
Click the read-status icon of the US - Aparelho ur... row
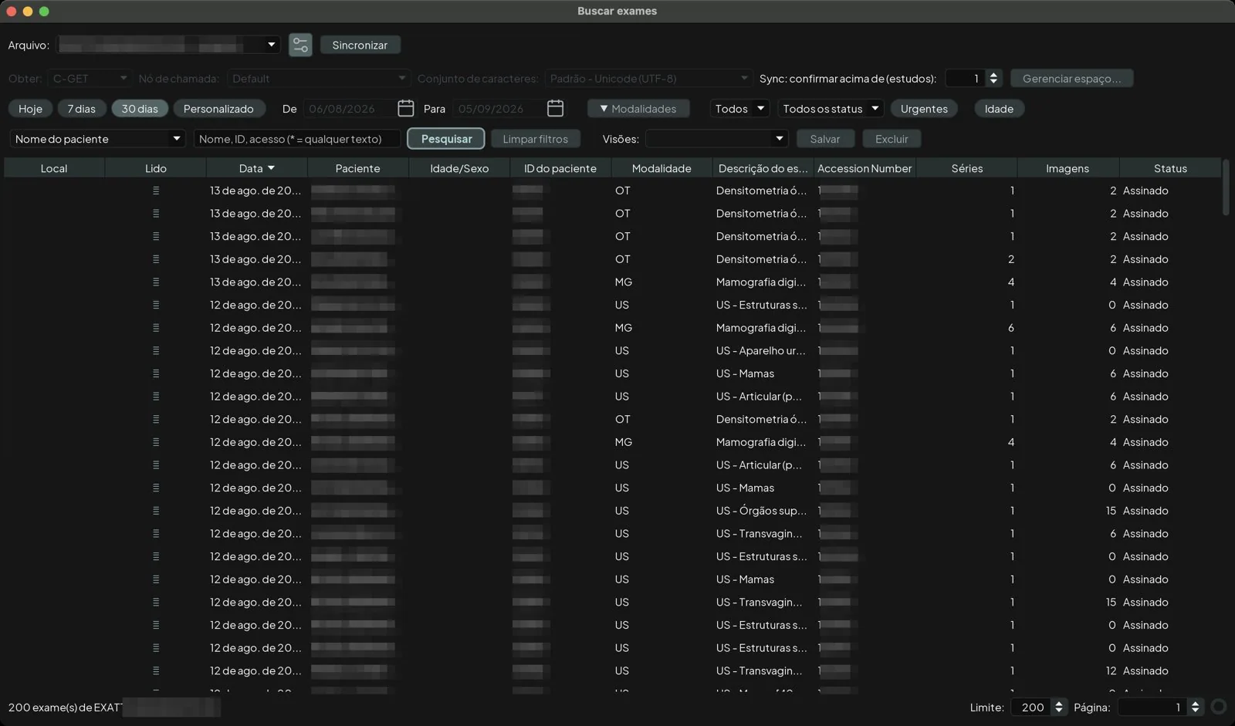click(x=156, y=351)
